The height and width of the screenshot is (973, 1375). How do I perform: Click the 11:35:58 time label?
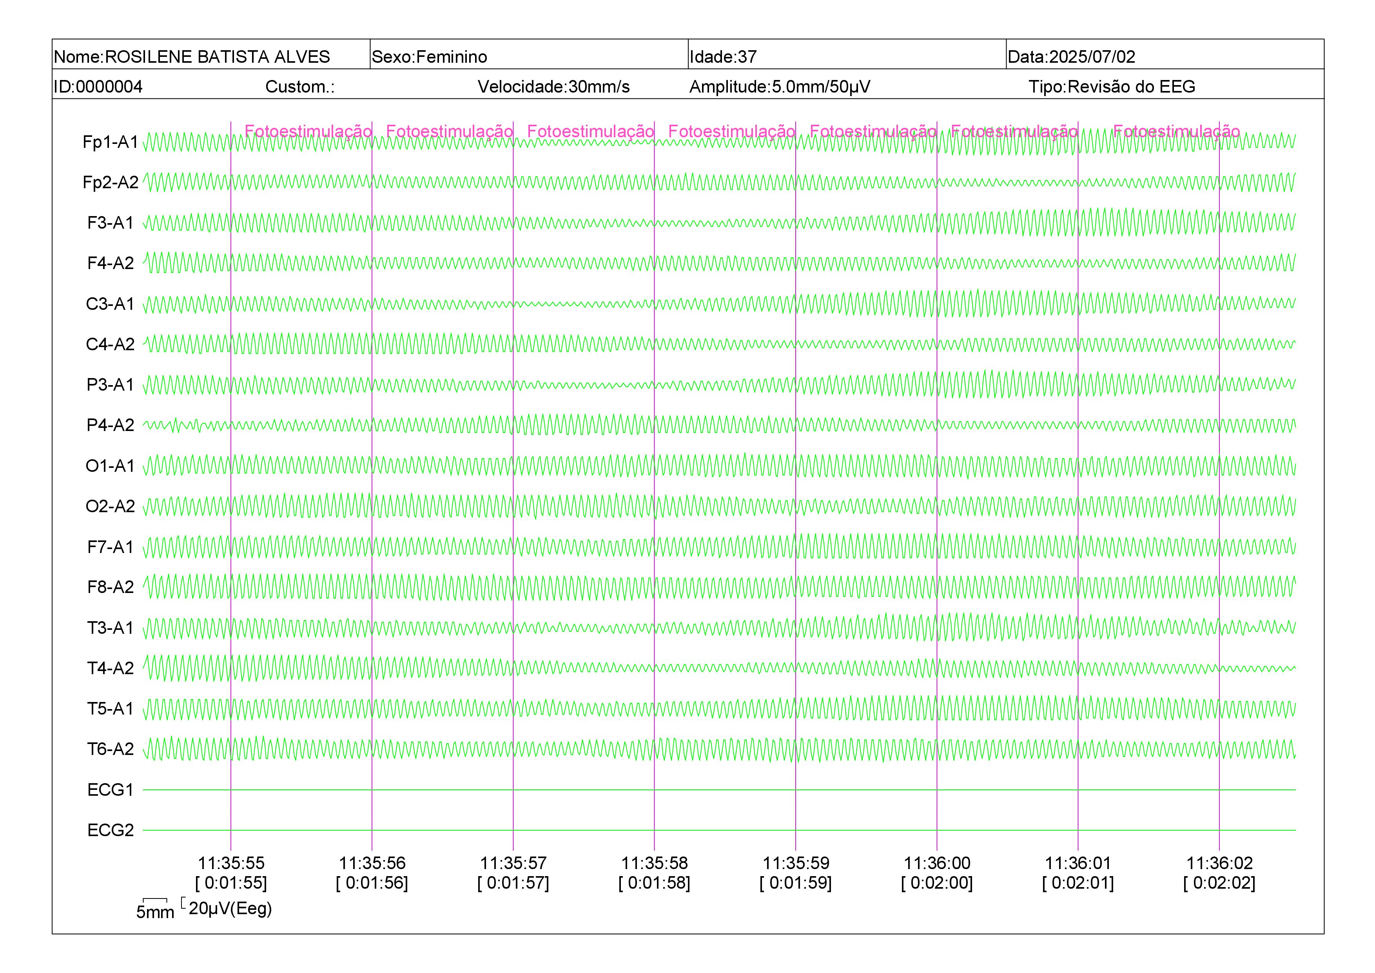(x=655, y=863)
